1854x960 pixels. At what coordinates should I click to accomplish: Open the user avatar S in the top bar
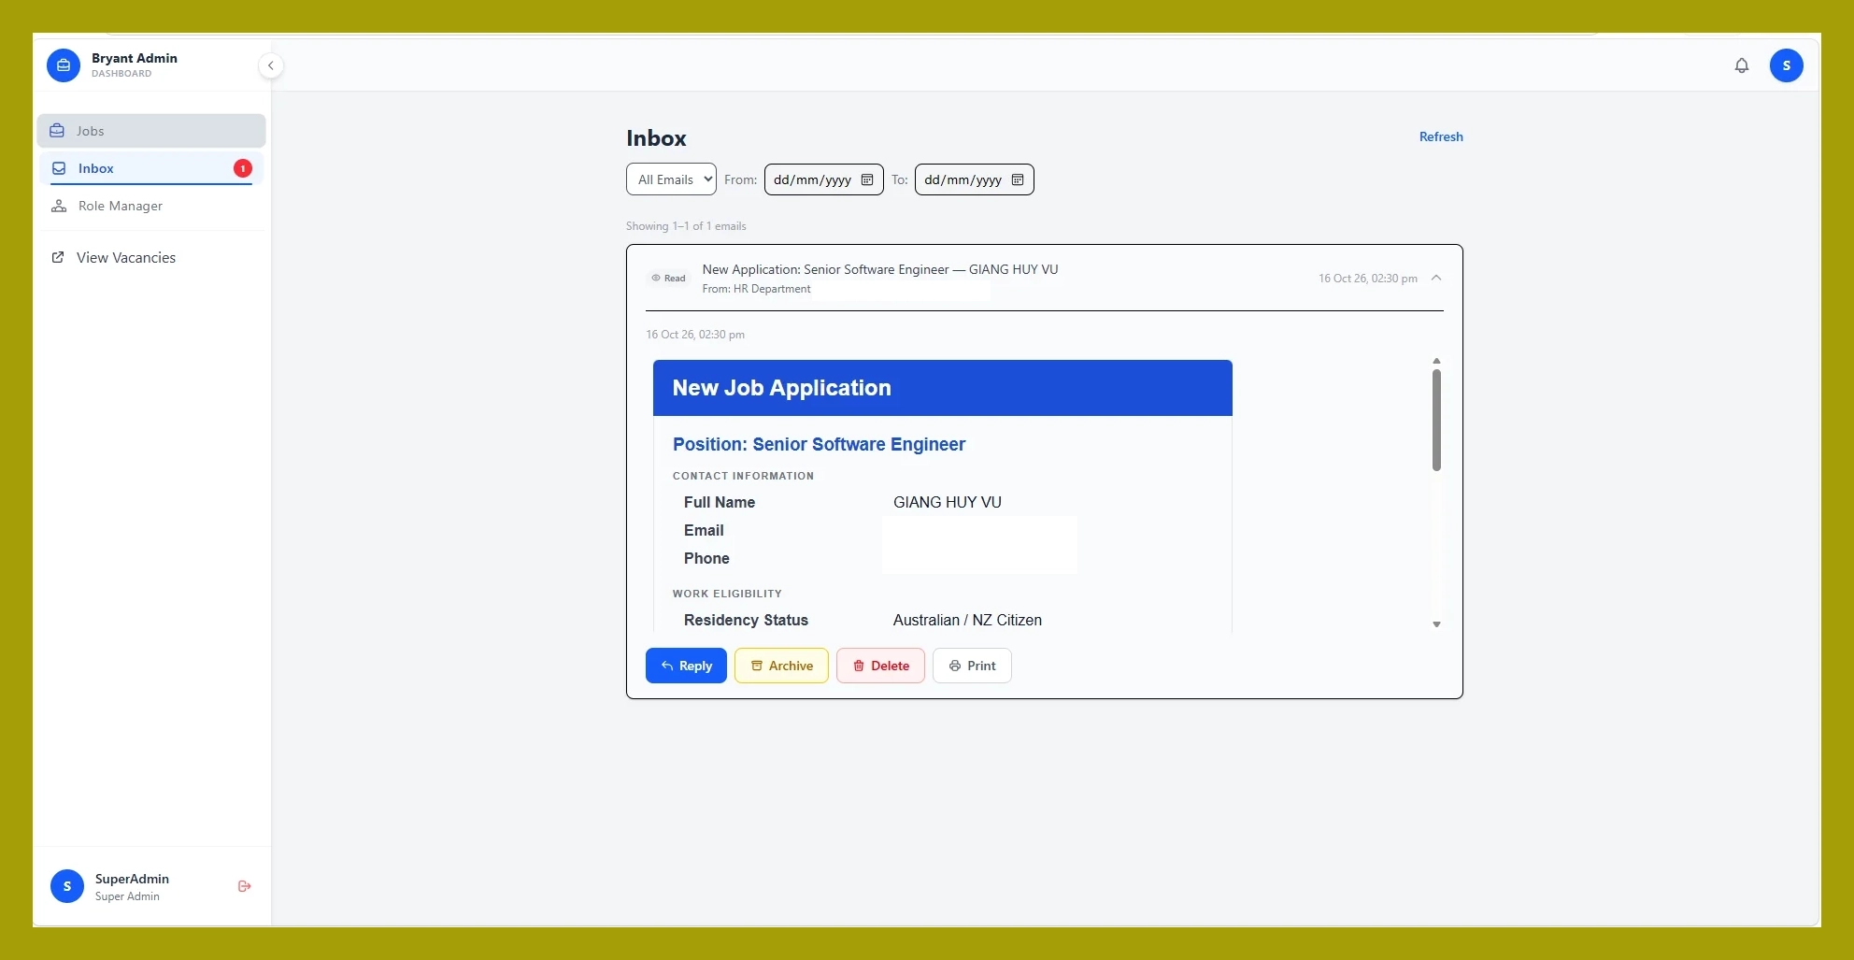(x=1787, y=65)
